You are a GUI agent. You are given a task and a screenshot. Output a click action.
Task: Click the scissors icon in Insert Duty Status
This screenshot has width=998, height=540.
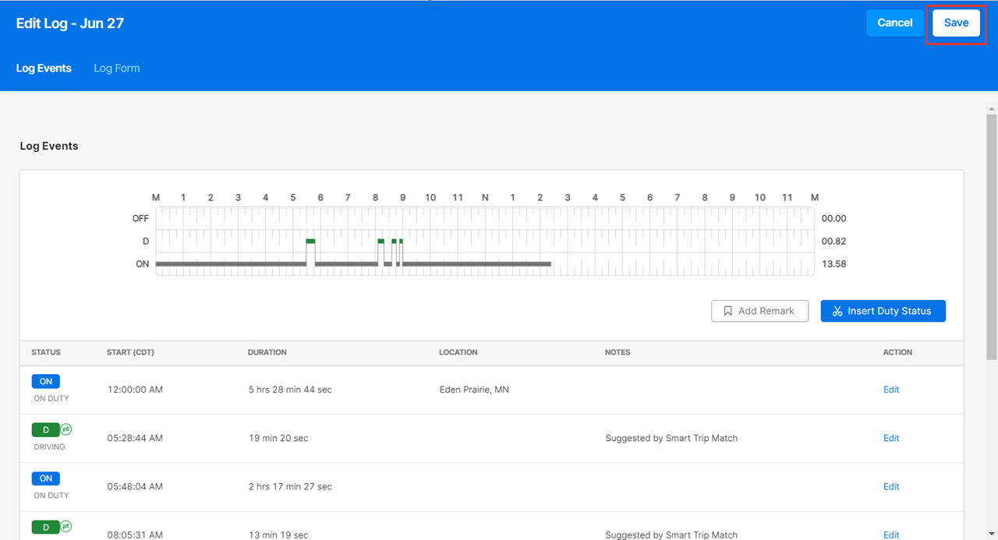[x=837, y=311]
